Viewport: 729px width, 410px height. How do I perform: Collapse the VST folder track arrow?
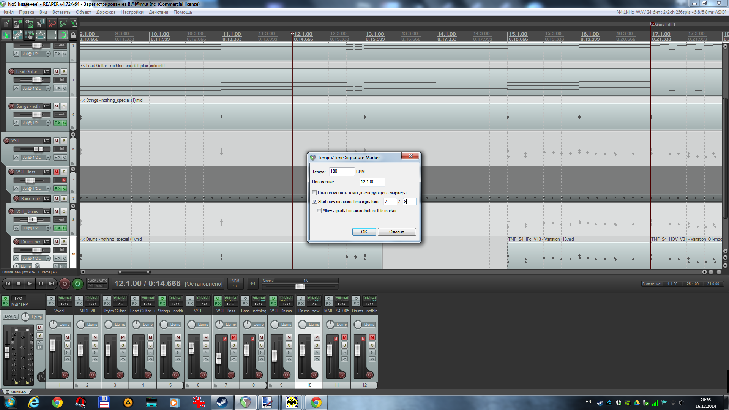[73, 135]
